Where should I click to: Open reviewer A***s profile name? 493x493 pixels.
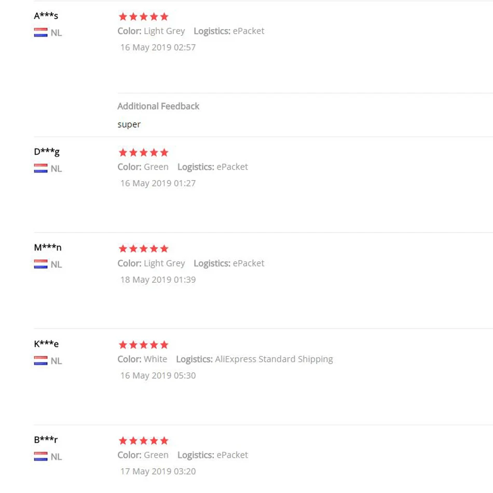pyautogui.click(x=46, y=16)
